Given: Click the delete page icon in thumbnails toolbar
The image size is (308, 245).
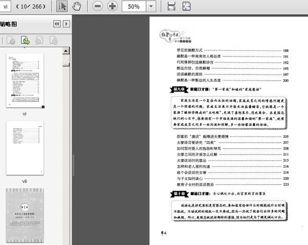Looking at the screenshot, I should coord(11,40).
